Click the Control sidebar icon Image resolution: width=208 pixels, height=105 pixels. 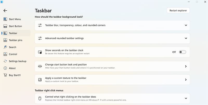5,54
